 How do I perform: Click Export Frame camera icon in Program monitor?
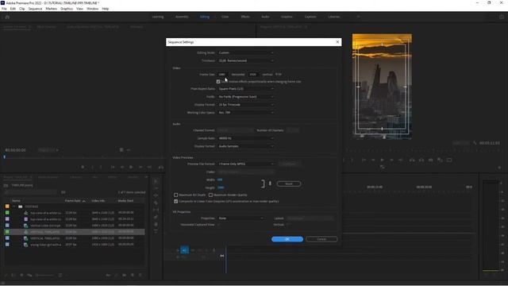[x=430, y=160]
